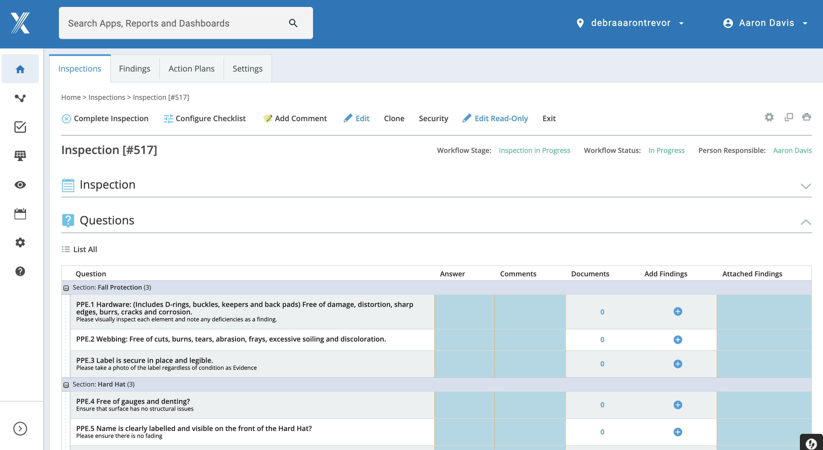Open the eye watchlist icon in sidebar

tap(20, 184)
